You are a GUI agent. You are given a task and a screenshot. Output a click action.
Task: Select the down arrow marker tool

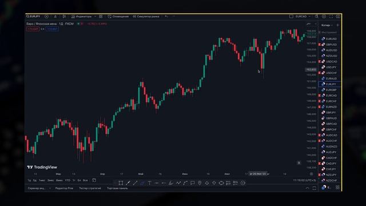(x=214, y=183)
